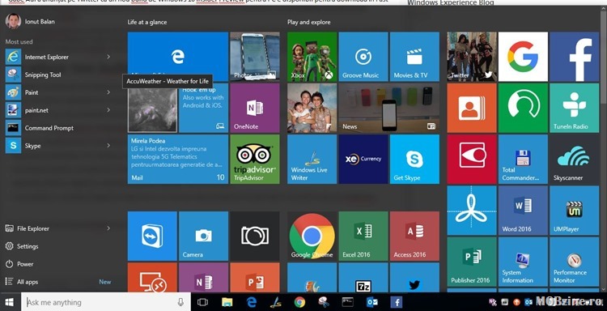Open the System Information tile
This screenshot has height=311, width=607.
pyautogui.click(x=523, y=262)
